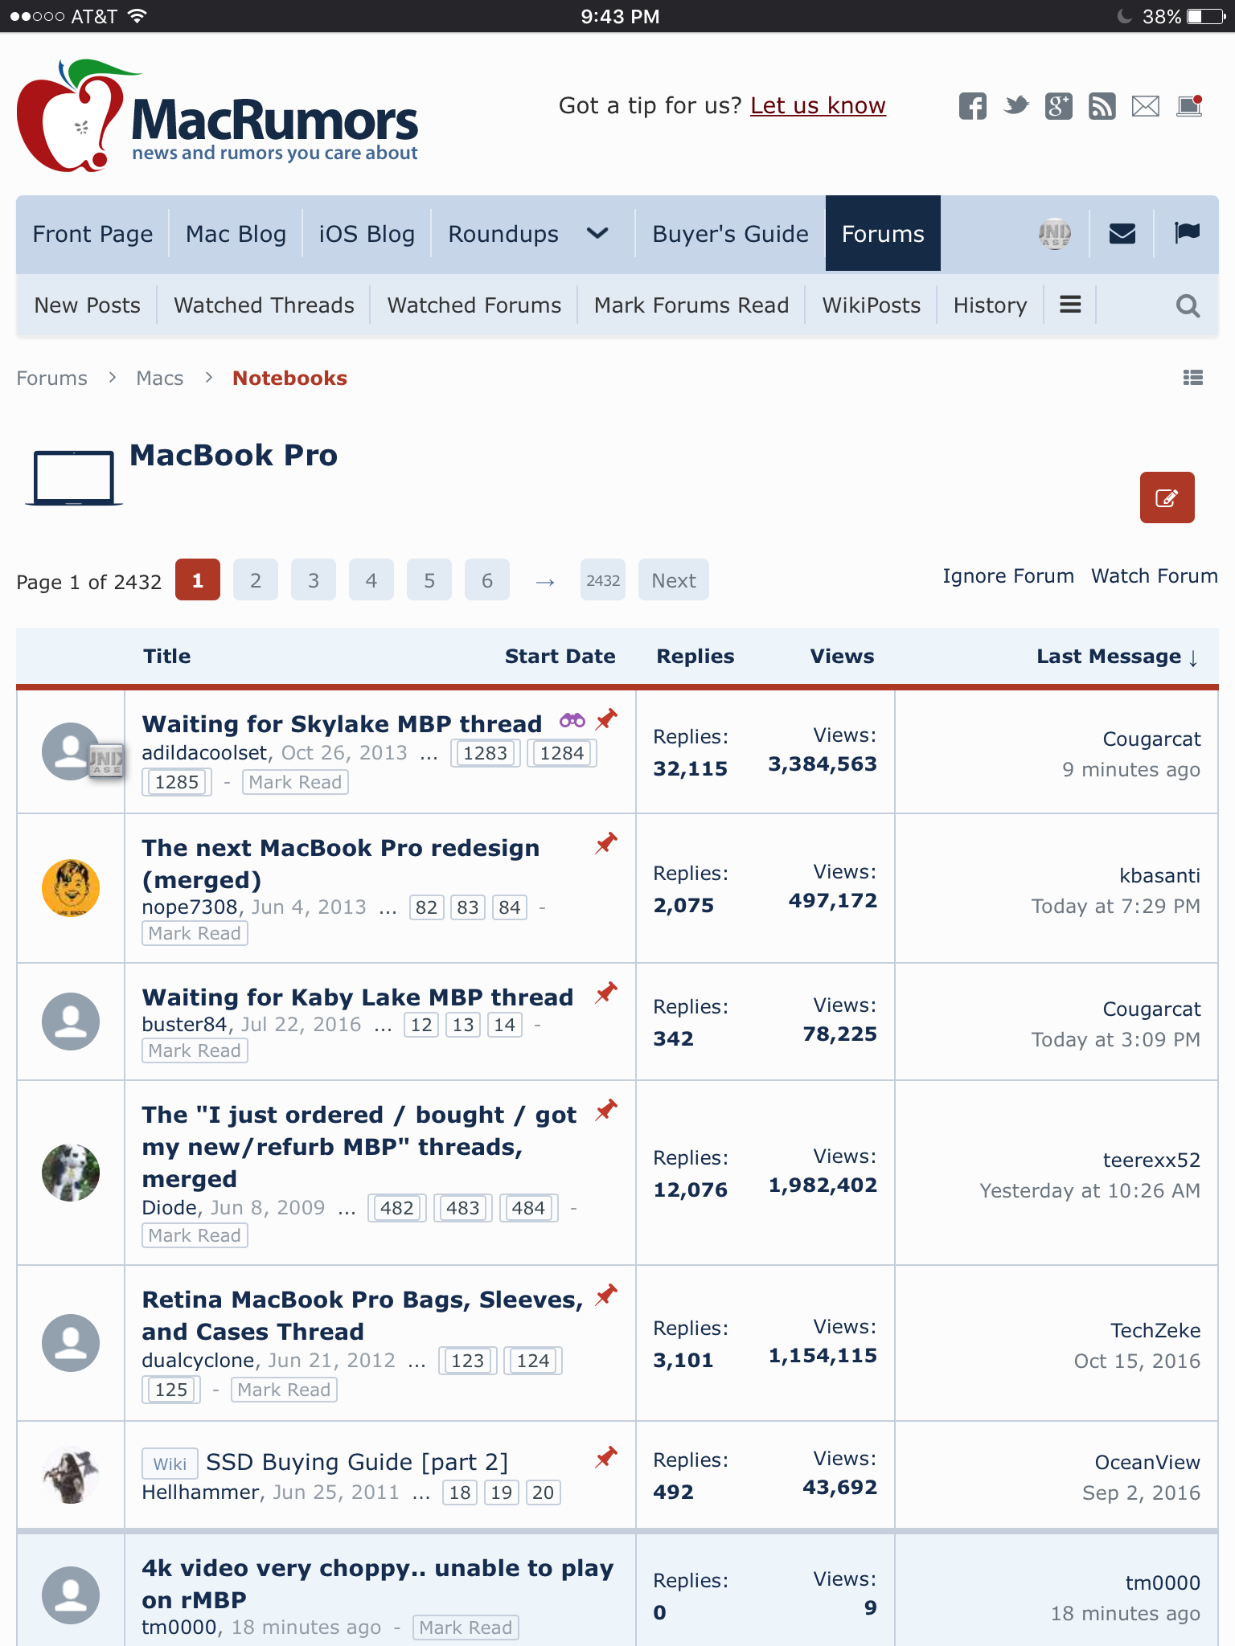Sort by Last Message column
Image resolution: width=1235 pixels, height=1646 pixels.
[1117, 657]
